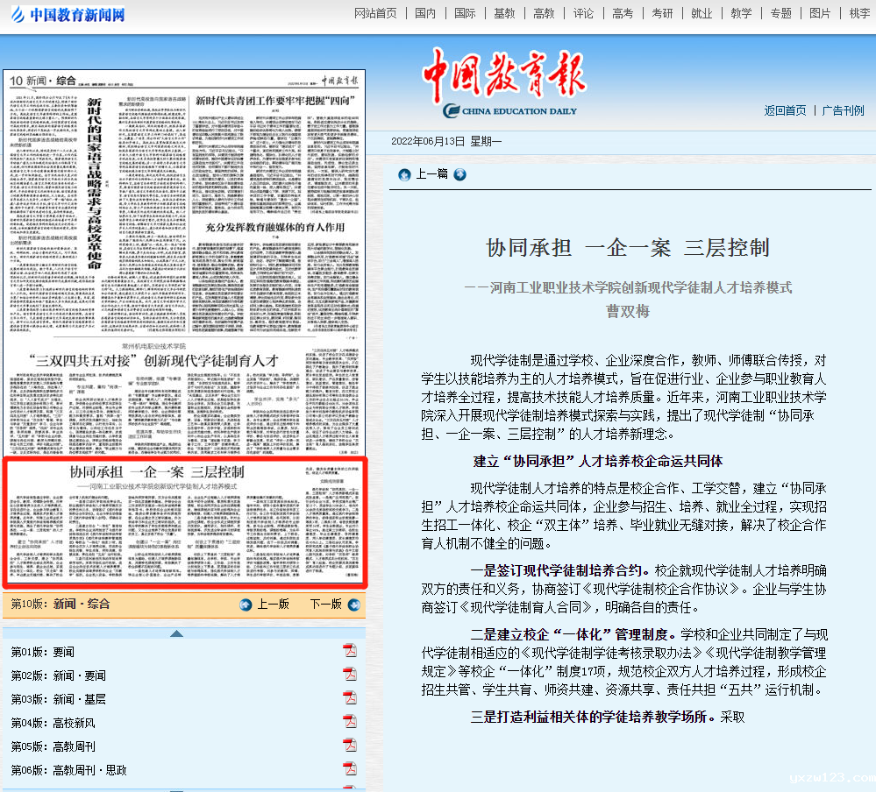Open the 高考 navigation menu item
Image resolution: width=876 pixels, height=792 pixels.
pyautogui.click(x=623, y=13)
